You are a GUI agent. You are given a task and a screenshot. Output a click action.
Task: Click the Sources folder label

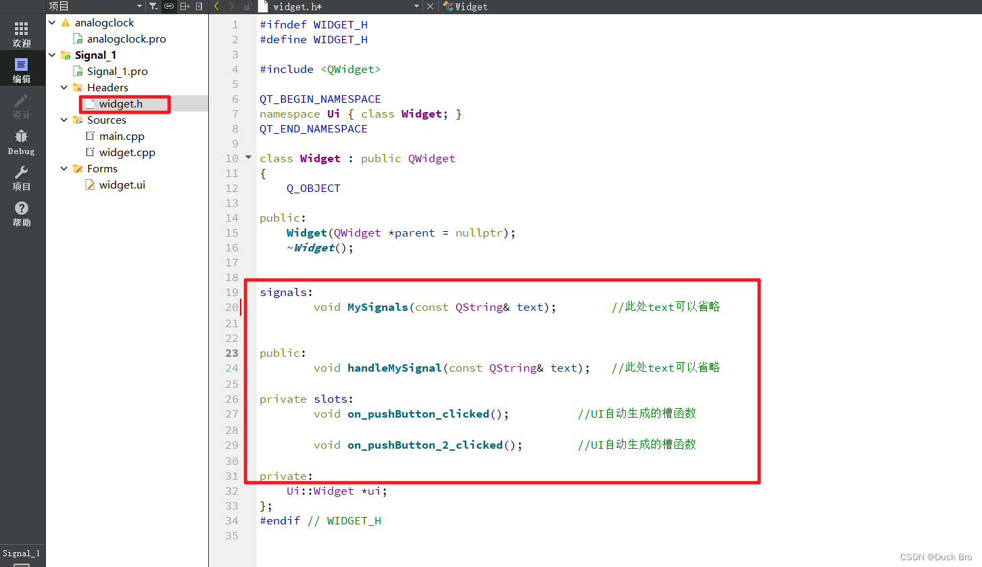(107, 120)
